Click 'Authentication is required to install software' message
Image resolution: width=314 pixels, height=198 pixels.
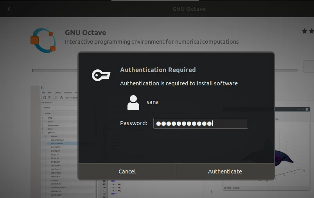179,83
